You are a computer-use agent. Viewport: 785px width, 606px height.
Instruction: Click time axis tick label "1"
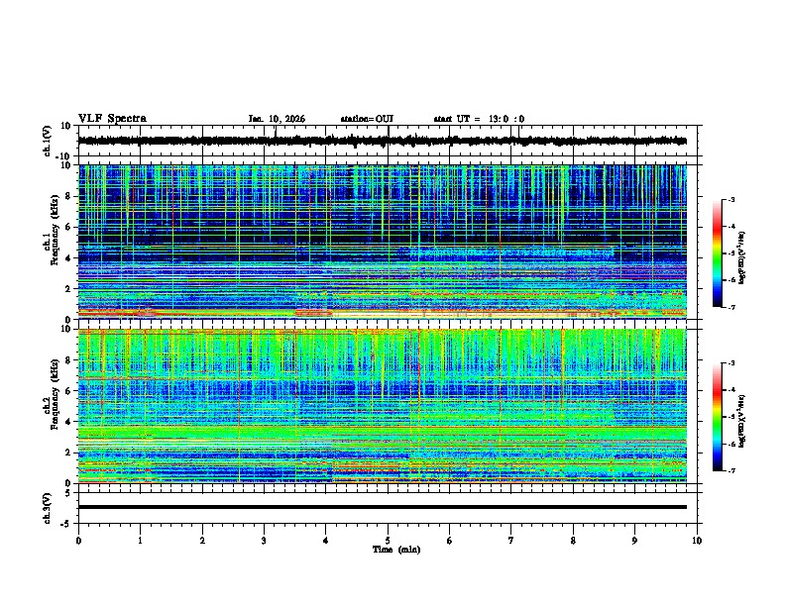click(140, 541)
